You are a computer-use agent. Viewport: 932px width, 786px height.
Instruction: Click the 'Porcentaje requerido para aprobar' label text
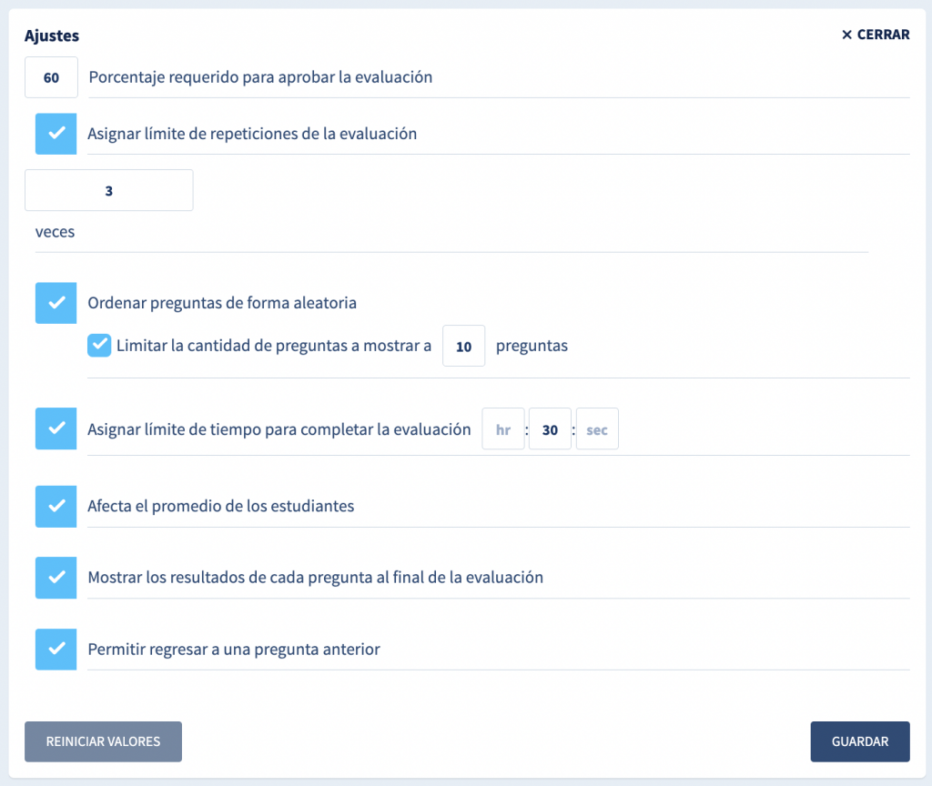coord(260,77)
